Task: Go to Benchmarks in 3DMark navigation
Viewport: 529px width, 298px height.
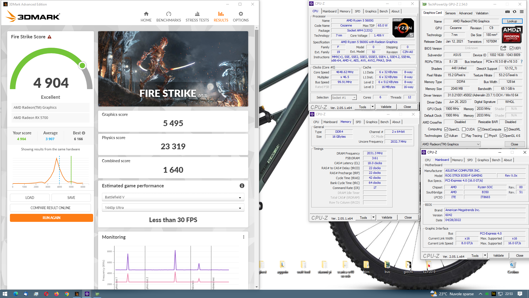Action: (x=169, y=17)
